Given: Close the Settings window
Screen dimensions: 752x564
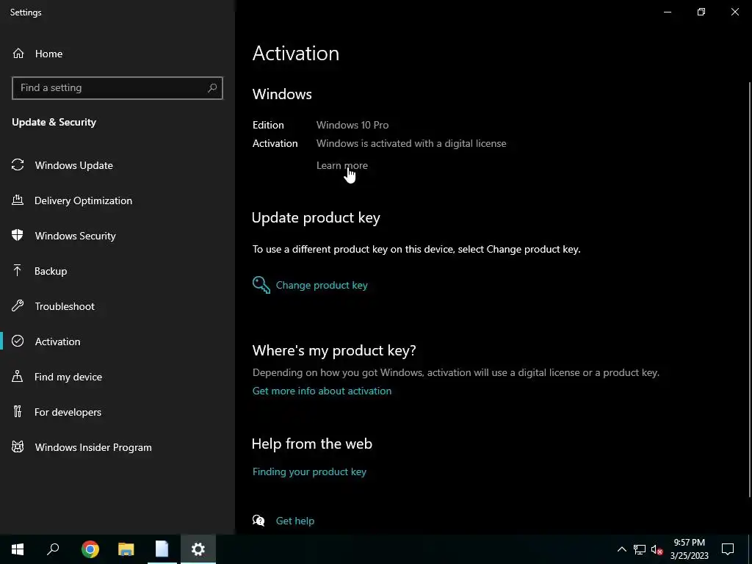Looking at the screenshot, I should tap(734, 12).
